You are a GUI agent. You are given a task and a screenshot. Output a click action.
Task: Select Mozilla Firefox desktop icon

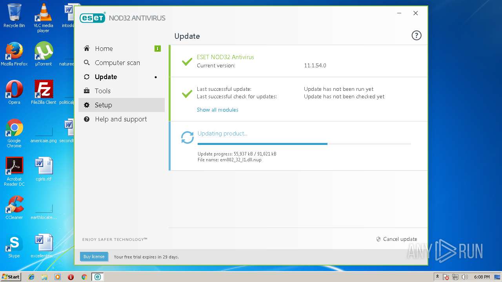pyautogui.click(x=14, y=54)
